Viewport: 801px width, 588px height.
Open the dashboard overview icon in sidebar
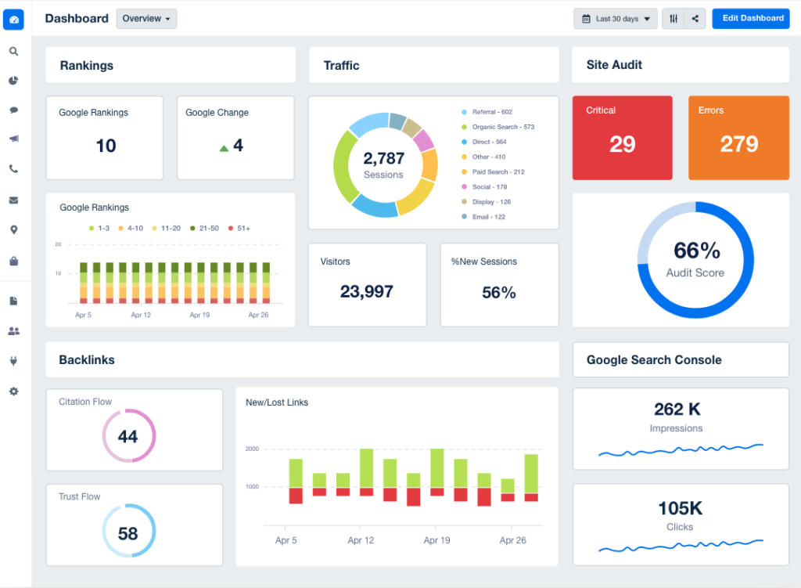(x=13, y=19)
